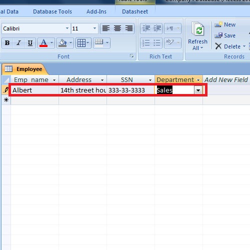Viewport: 250px width, 250px height.
Task: Switch to the Datasheet ribbon tab
Action: (135, 11)
